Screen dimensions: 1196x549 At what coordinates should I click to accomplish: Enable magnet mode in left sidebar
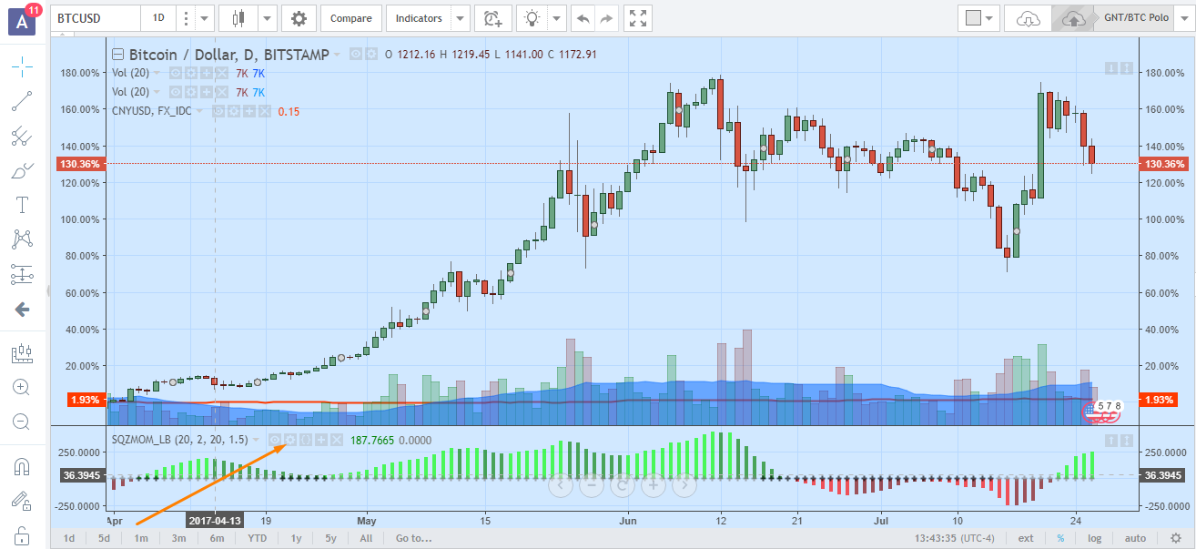(22, 467)
